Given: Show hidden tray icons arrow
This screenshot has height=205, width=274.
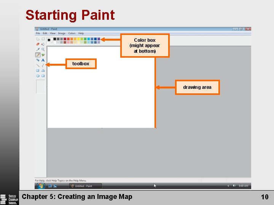Looking at the screenshot, I should click(x=228, y=186).
